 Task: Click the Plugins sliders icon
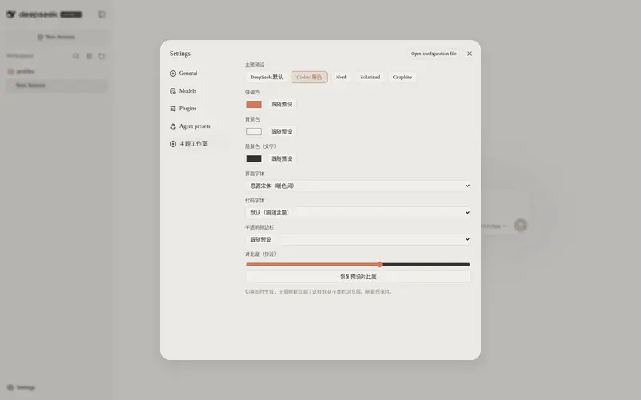[x=173, y=109]
